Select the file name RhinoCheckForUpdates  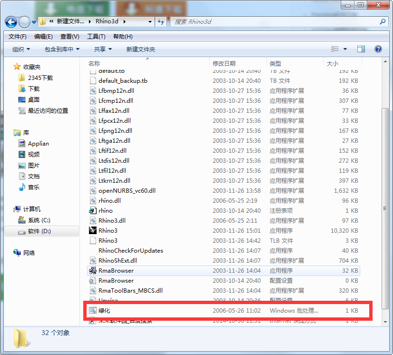130,251
